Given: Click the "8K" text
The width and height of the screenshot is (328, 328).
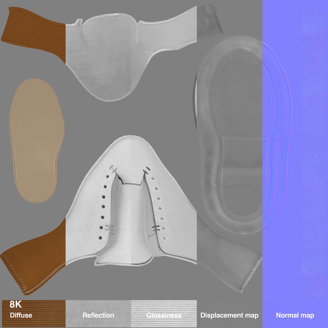Looking at the screenshot, I should (x=16, y=304).
